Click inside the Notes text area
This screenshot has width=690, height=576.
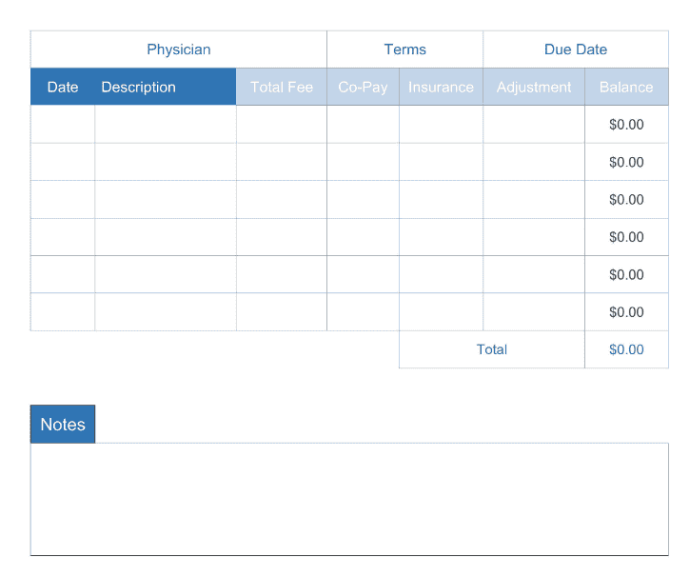click(x=349, y=499)
